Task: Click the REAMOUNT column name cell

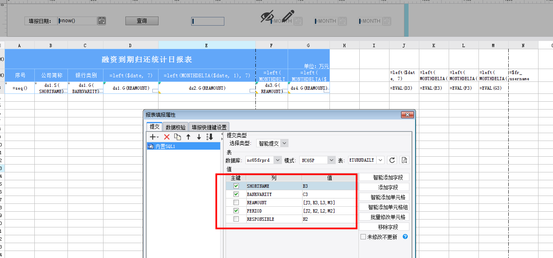Action: pyautogui.click(x=274, y=203)
